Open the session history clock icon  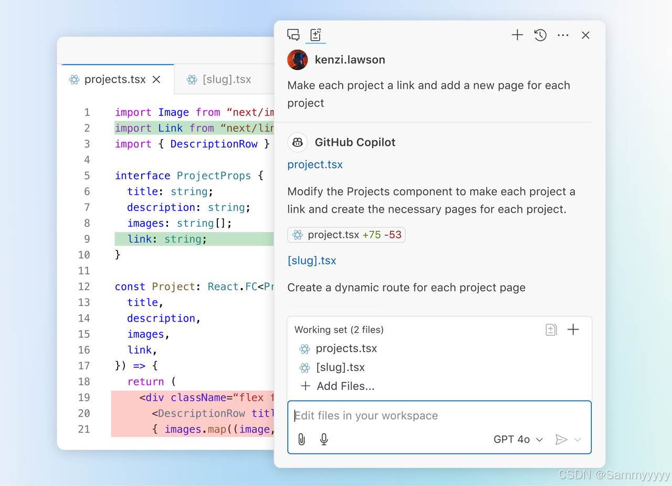540,35
